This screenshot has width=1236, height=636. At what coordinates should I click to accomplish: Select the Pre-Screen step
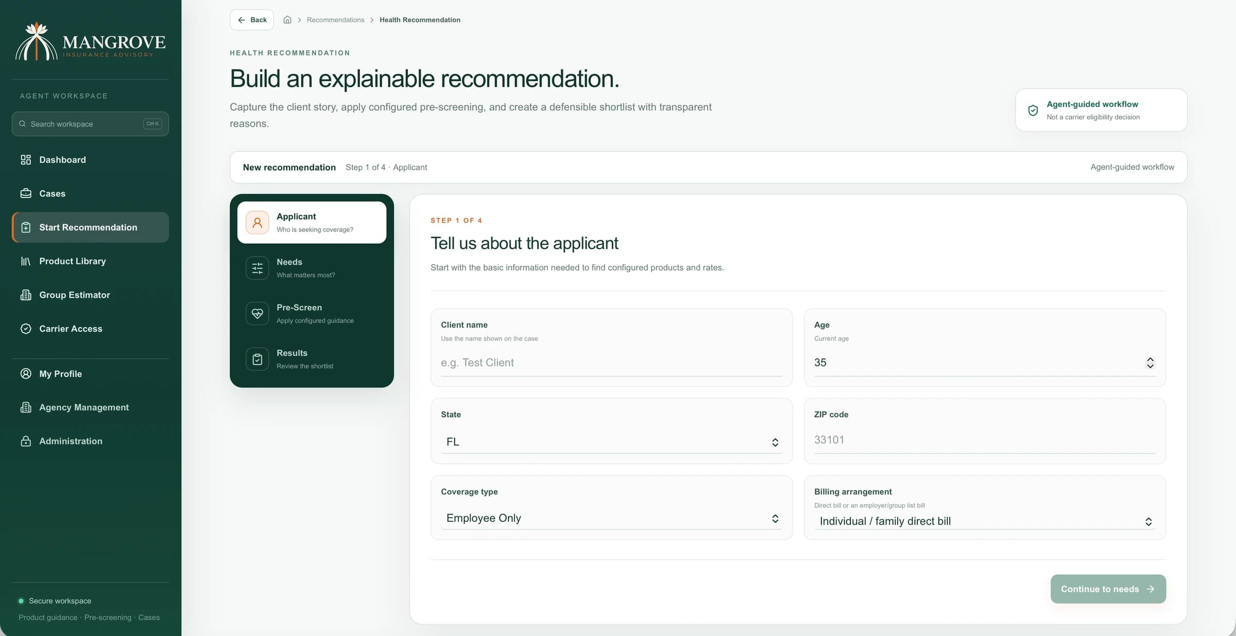(312, 313)
